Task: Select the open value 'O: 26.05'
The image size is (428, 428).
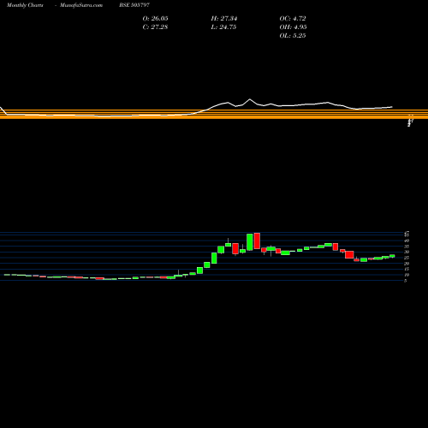Action: (x=155, y=19)
